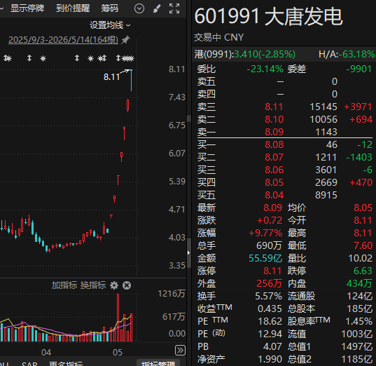Open the 更多指标 tab

coord(66,364)
